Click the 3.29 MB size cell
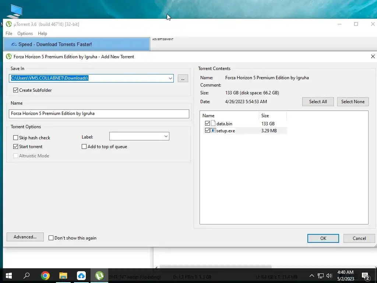The width and height of the screenshot is (377, 283). 269,131
